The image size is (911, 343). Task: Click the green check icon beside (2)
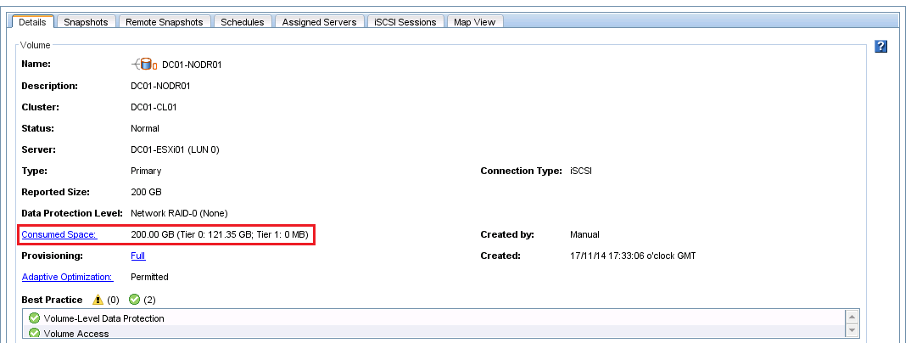coord(134,300)
